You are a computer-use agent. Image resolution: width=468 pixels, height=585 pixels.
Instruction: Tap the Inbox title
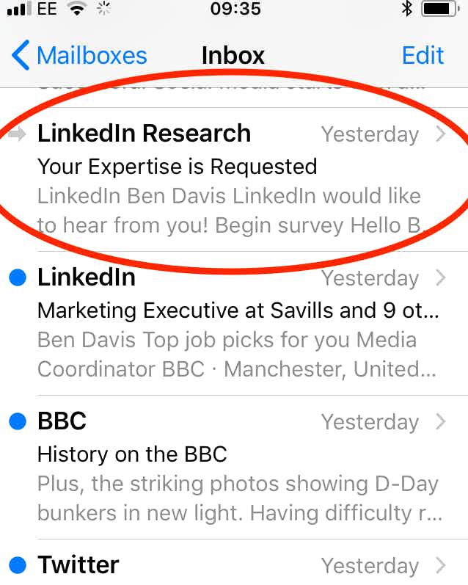pos(233,55)
